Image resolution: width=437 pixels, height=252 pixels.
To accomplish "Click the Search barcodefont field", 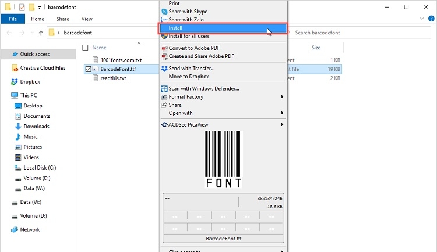I will point(360,33).
